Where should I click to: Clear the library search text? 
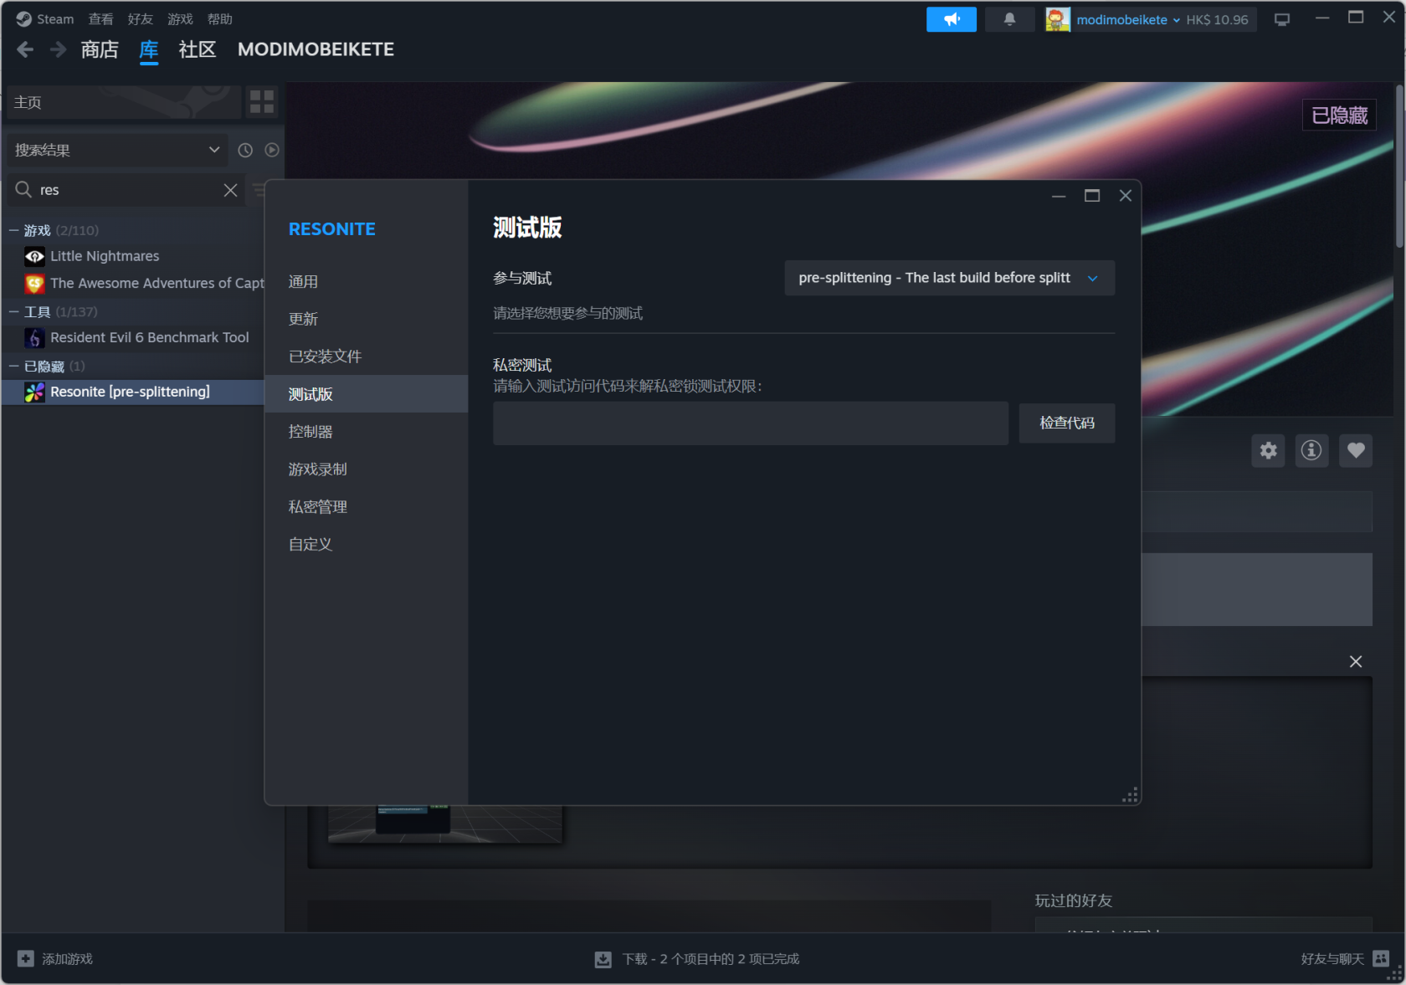click(x=230, y=190)
